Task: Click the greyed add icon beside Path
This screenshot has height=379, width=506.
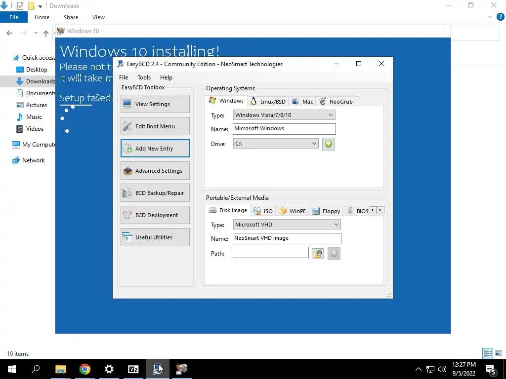Action: click(x=334, y=254)
